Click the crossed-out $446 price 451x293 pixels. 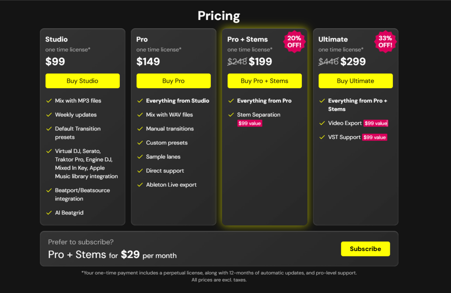(x=328, y=61)
